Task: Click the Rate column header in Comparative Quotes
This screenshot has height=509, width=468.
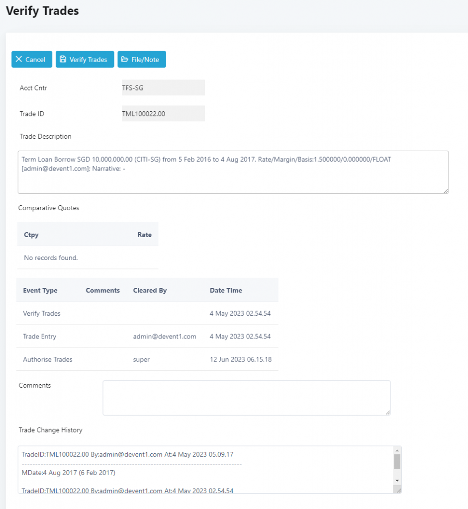Action: coord(144,235)
